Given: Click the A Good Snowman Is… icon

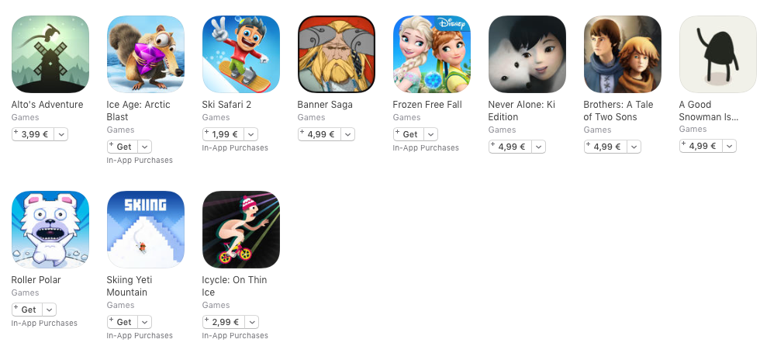Looking at the screenshot, I should [x=718, y=54].
